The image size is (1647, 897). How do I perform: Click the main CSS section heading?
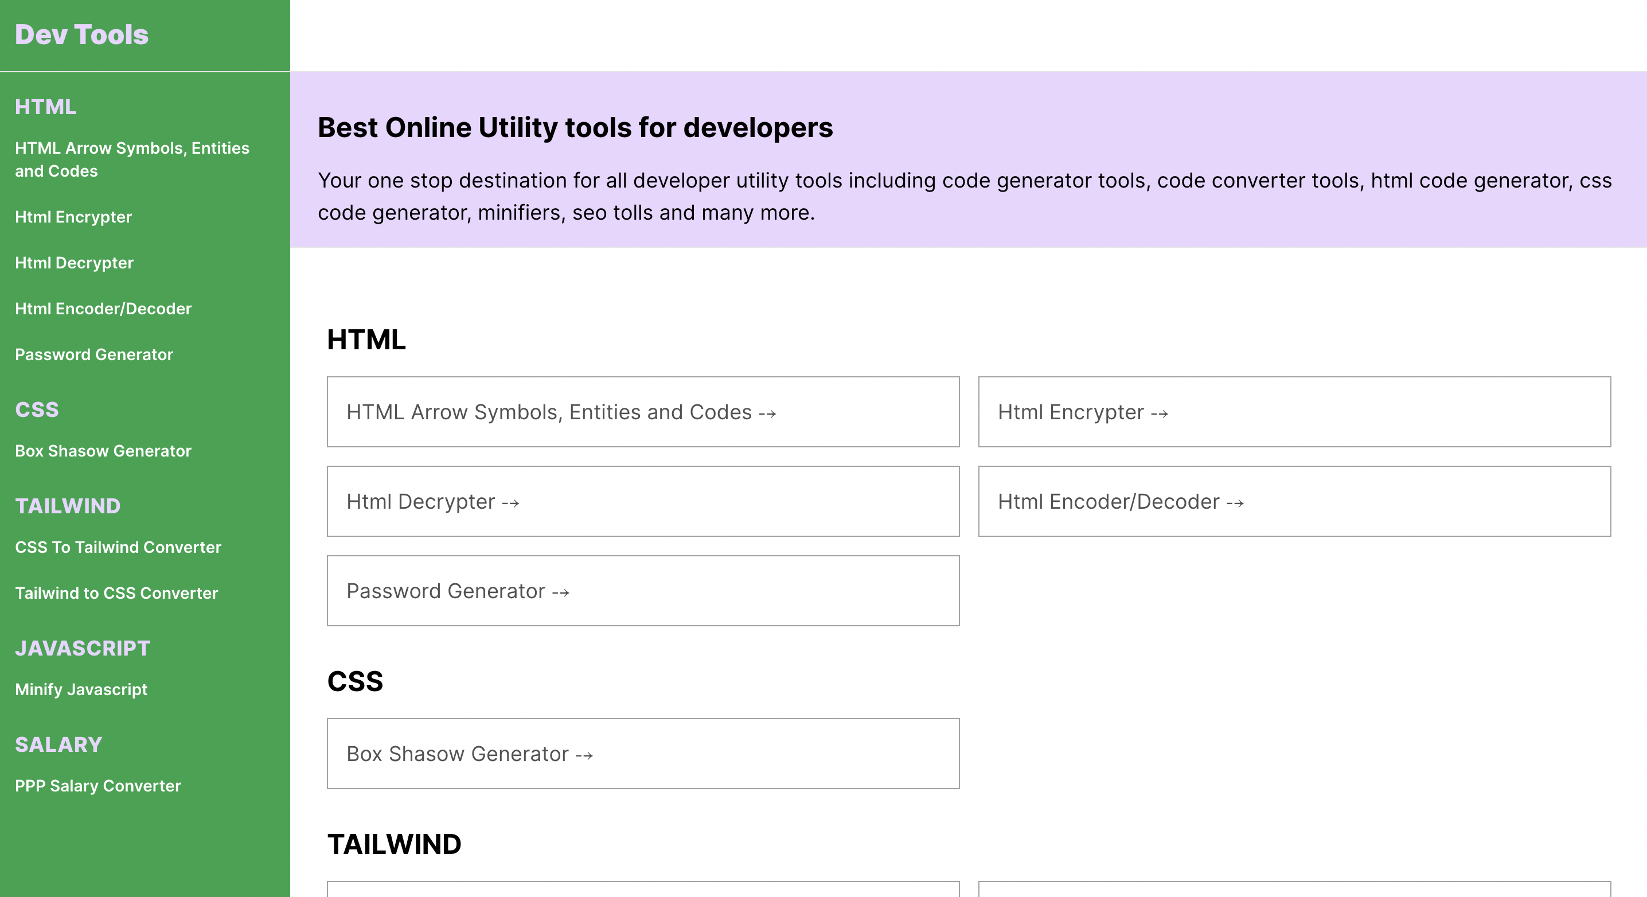click(356, 681)
